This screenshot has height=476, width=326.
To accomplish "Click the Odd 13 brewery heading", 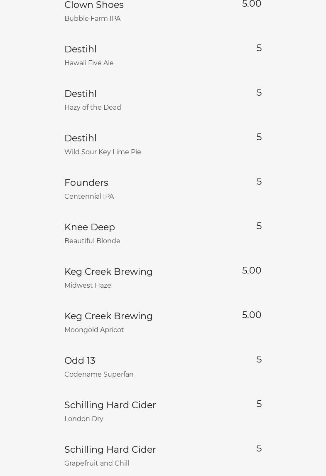I will [x=80, y=361].
